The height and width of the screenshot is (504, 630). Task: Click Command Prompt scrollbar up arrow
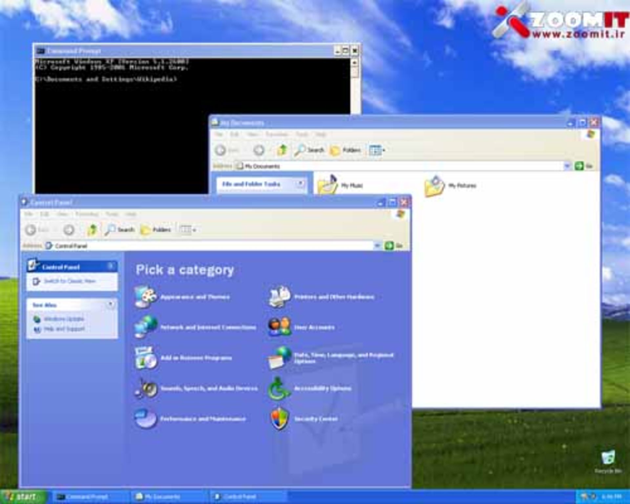pos(354,62)
